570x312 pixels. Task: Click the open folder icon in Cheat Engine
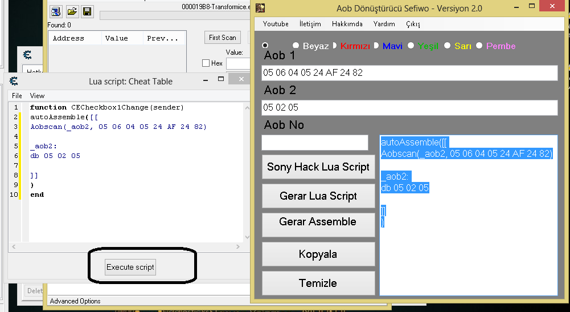tap(72, 11)
